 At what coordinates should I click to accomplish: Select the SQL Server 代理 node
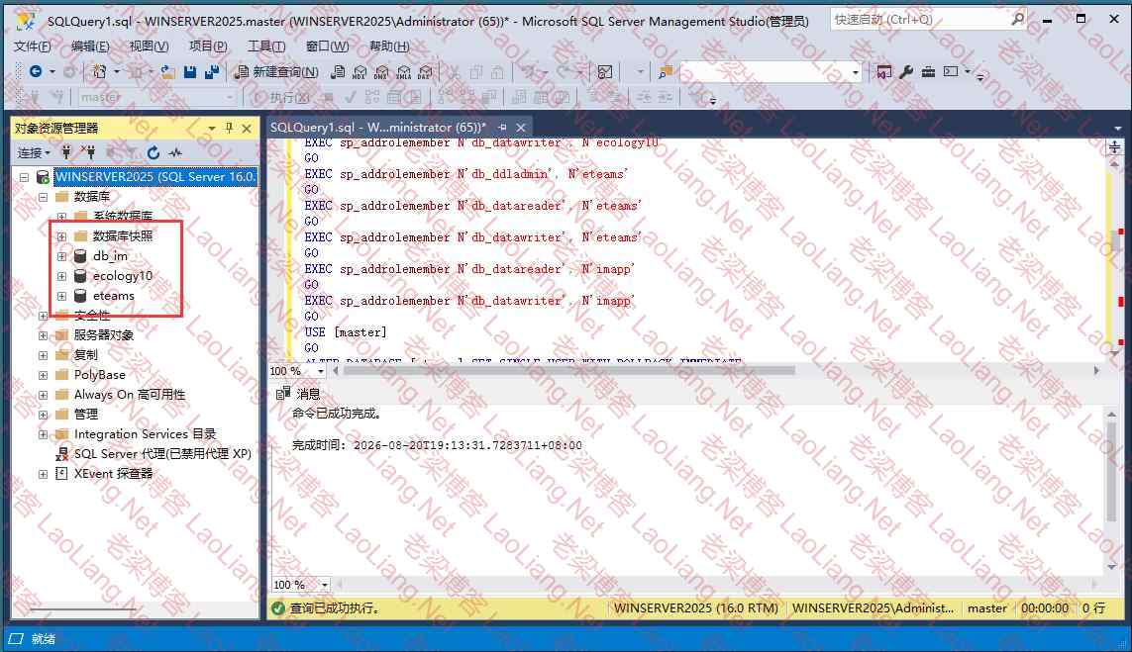tap(161, 454)
